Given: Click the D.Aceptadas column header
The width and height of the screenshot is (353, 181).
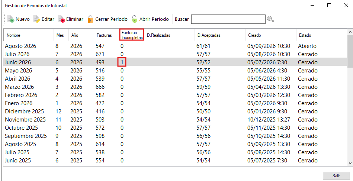Looking at the screenshot, I should (220, 35).
